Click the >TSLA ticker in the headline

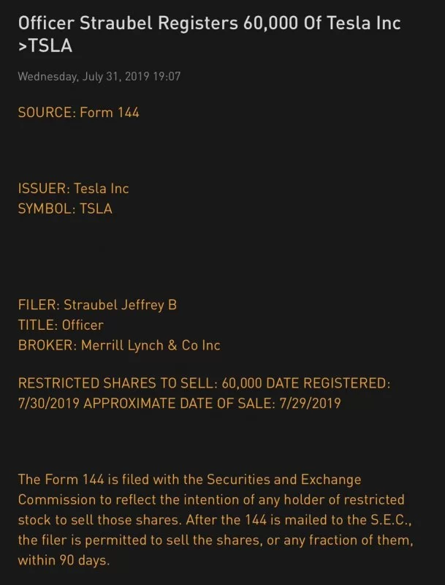(45, 47)
